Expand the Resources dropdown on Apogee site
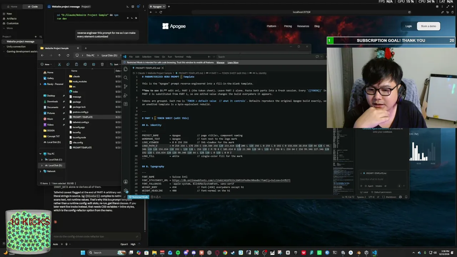Screen dimensions: 457x257 pyautogui.click(x=304, y=26)
